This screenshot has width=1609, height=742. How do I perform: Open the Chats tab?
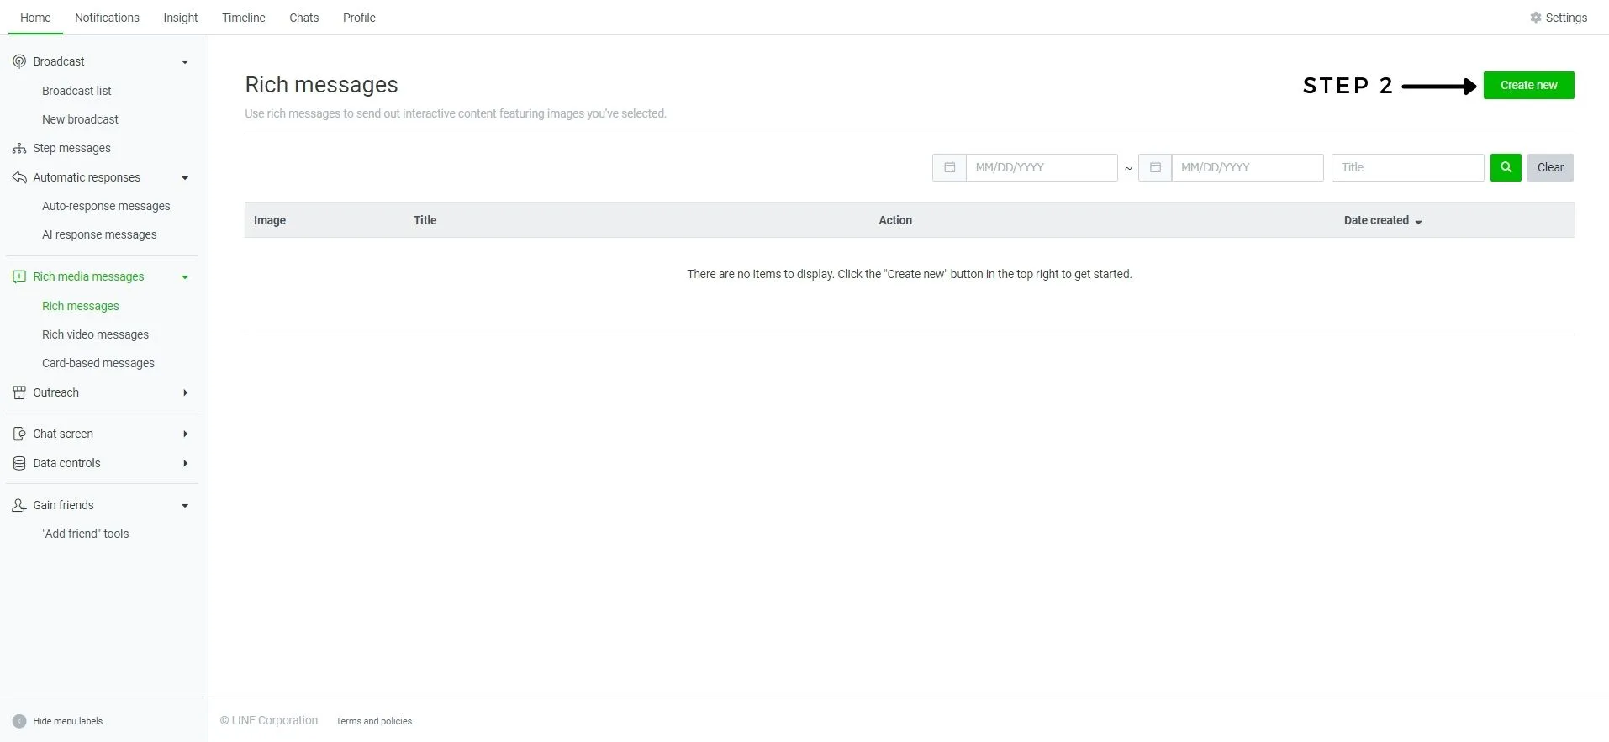coord(303,18)
